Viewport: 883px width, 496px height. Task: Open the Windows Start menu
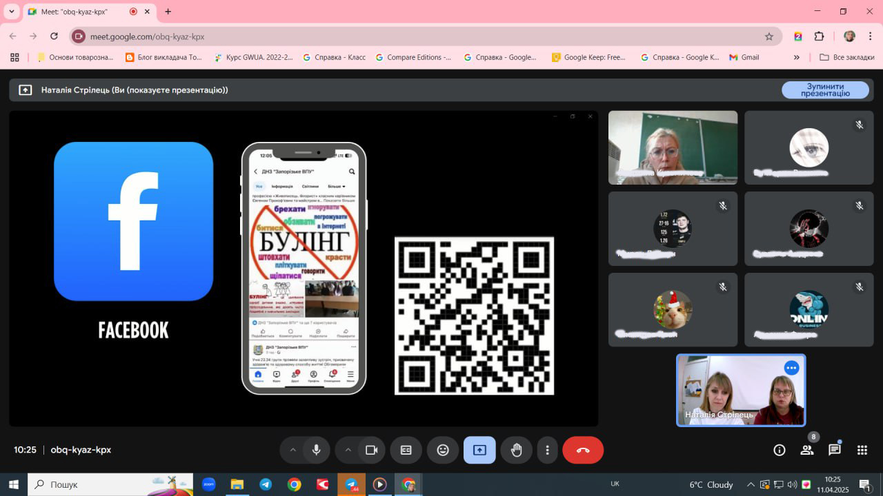tap(13, 484)
